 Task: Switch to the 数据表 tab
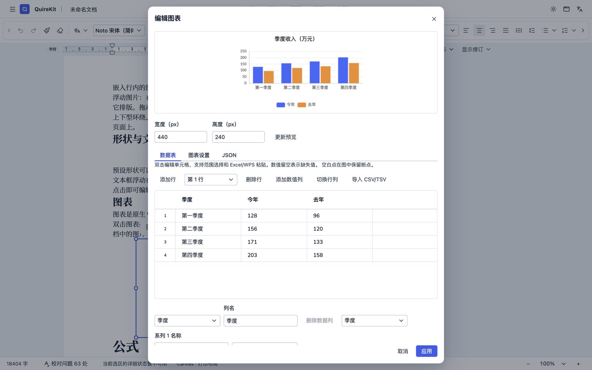168,155
